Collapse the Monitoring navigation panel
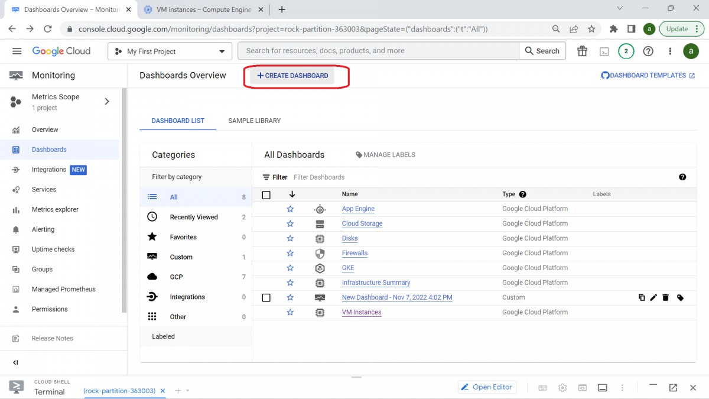The image size is (709, 399). pyautogui.click(x=16, y=362)
